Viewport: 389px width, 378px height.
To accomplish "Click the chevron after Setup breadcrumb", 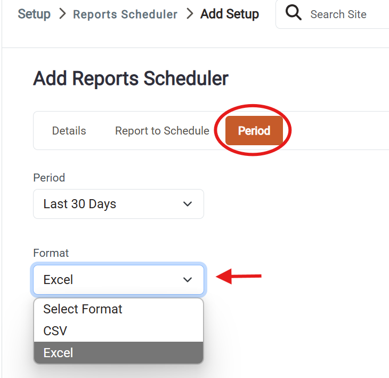I will click(x=62, y=13).
